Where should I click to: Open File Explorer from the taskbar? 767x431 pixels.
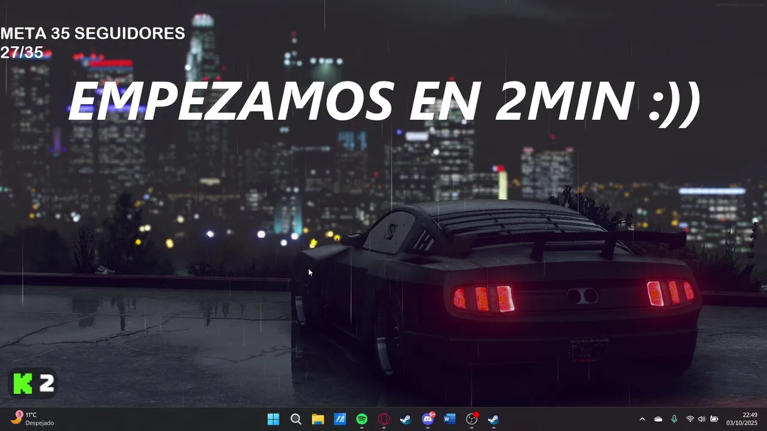318,419
